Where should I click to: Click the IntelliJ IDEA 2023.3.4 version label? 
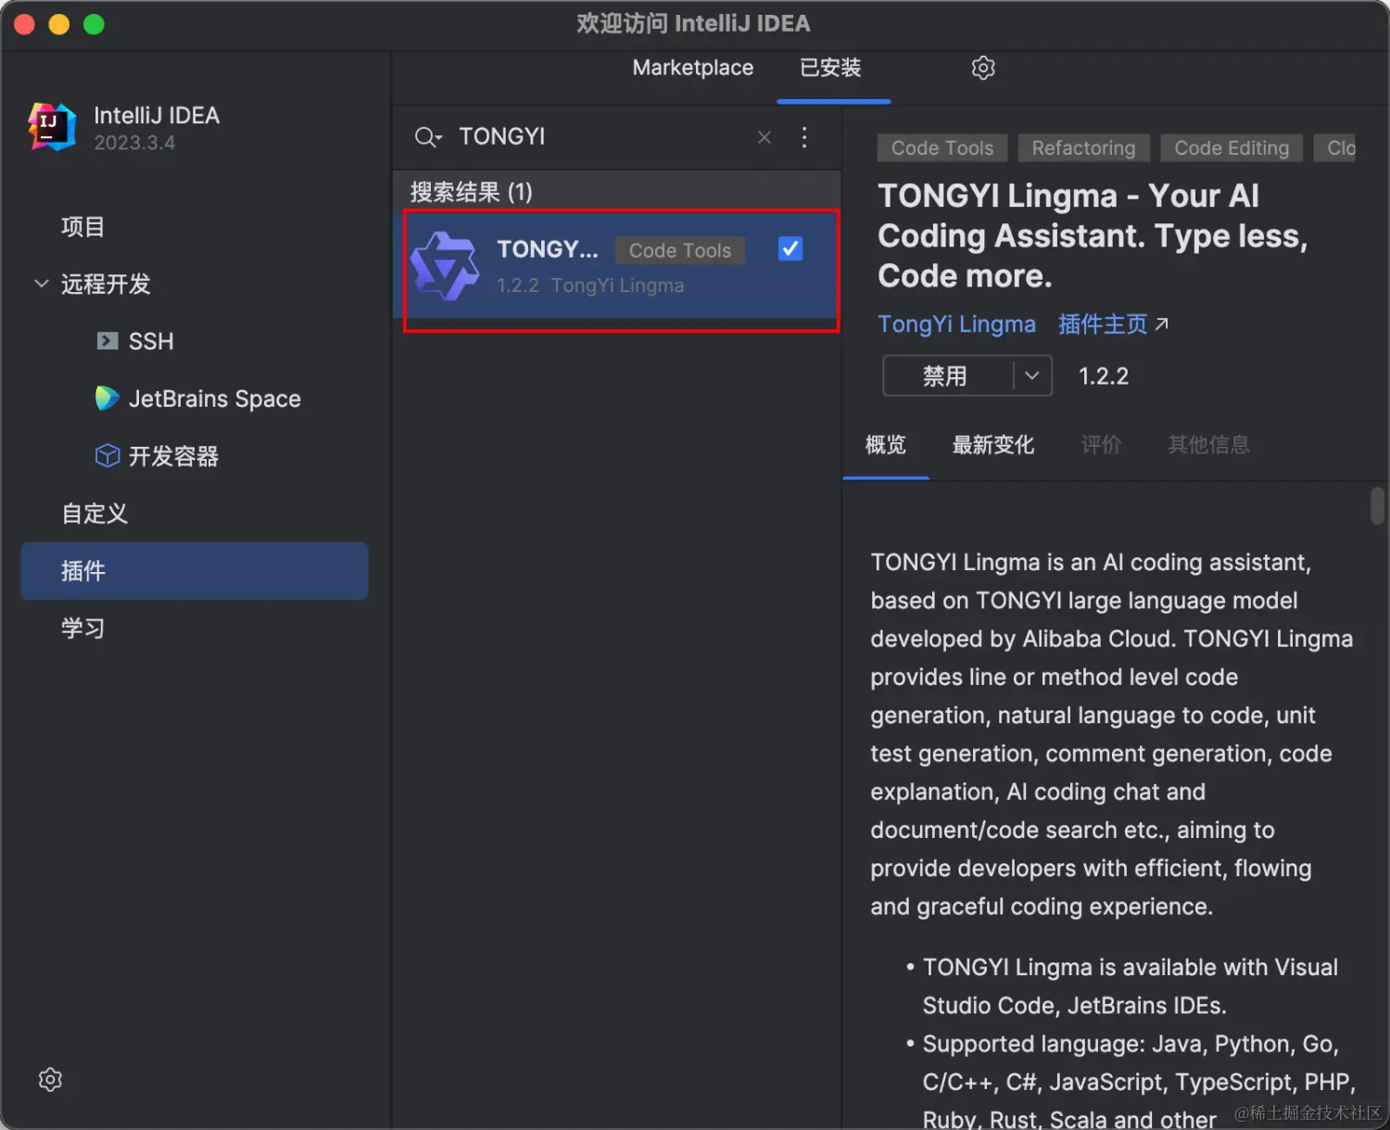134,143
